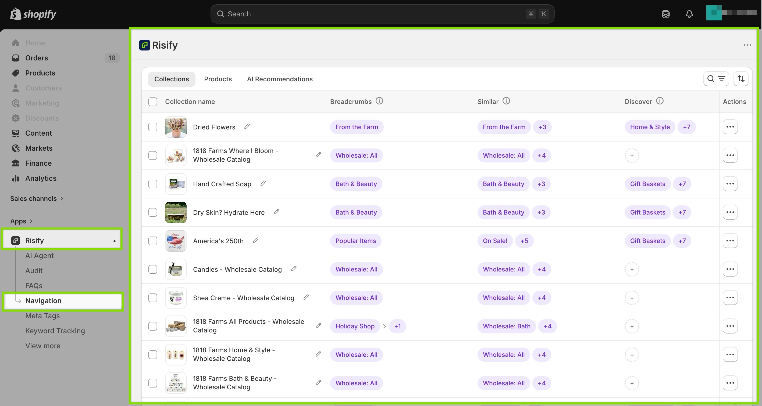This screenshot has width=762, height=406.
Task: Expand +3 similar items for Dried Flowers
Action: click(542, 127)
